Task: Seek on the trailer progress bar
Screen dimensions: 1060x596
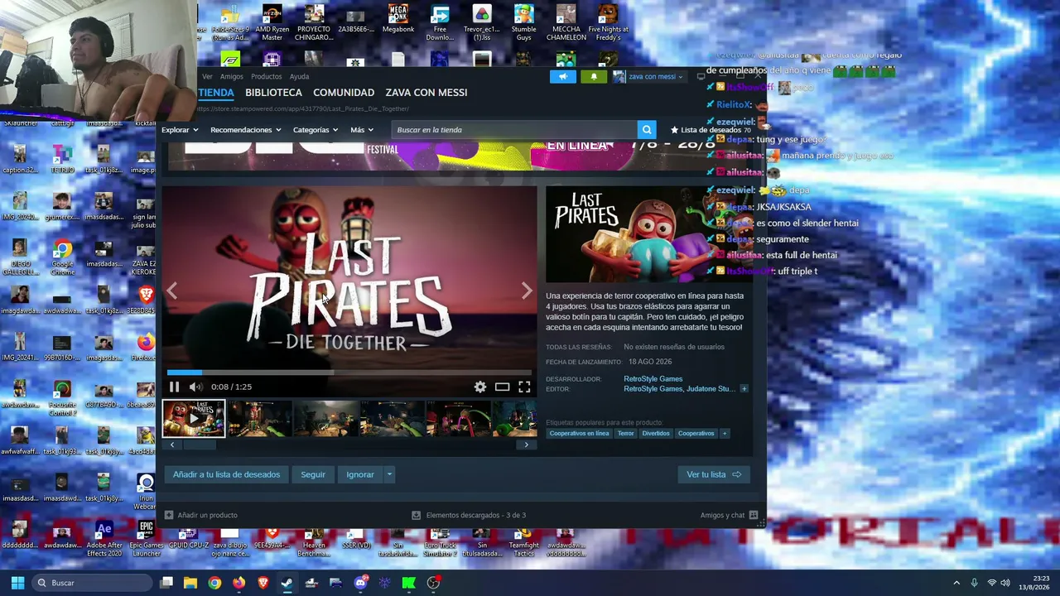Action: pos(349,372)
